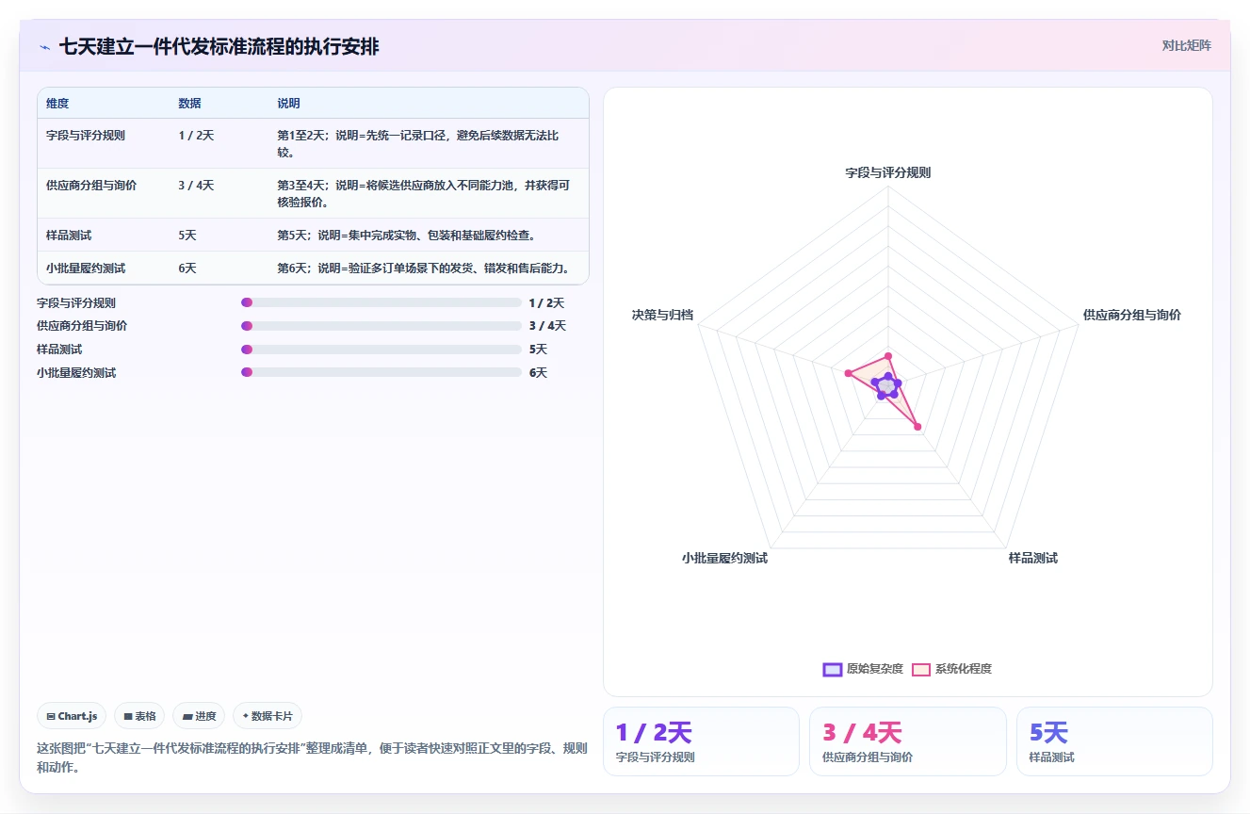Image resolution: width=1250 pixels, height=814 pixels.
Task: Open the 3 / 4天 data card
Action: coord(908,741)
